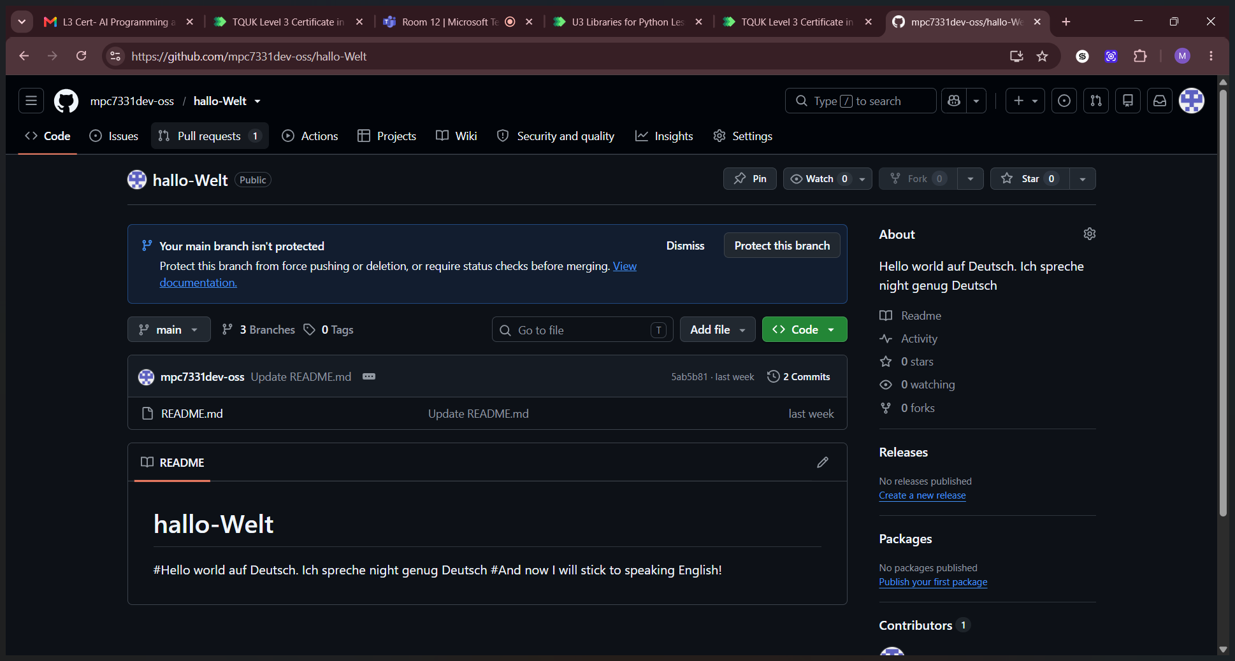Click the Go to file search field

582,329
